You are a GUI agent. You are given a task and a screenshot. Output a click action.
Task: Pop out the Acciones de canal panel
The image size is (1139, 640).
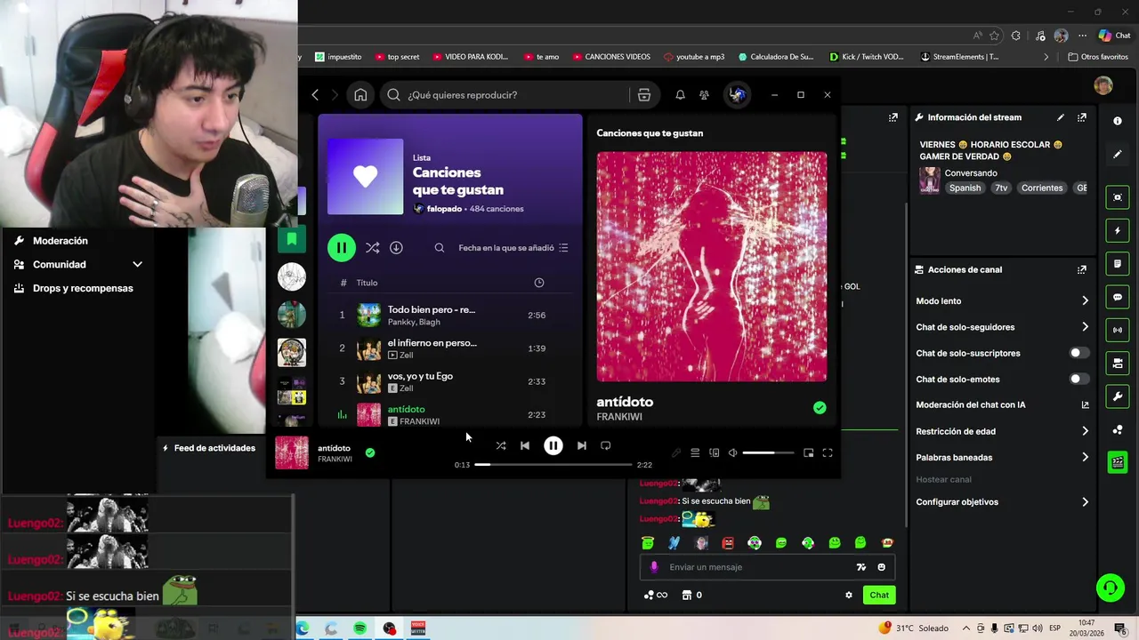coord(1082,269)
